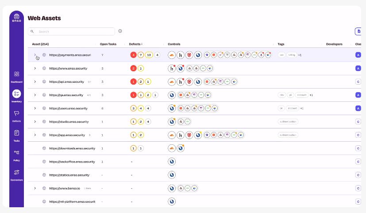Open the Dashboard section in sidebar
Image resolution: width=366 pixels, height=213 pixels.
pyautogui.click(x=16, y=77)
